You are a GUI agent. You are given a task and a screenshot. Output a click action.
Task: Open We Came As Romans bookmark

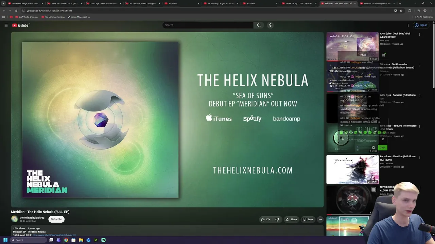53,17
